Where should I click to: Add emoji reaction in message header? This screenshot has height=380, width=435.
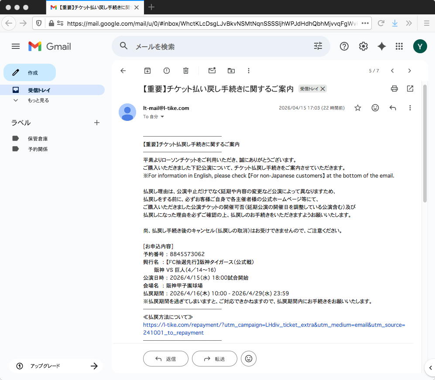(375, 108)
